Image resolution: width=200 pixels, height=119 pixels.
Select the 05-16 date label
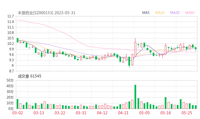(166, 113)
